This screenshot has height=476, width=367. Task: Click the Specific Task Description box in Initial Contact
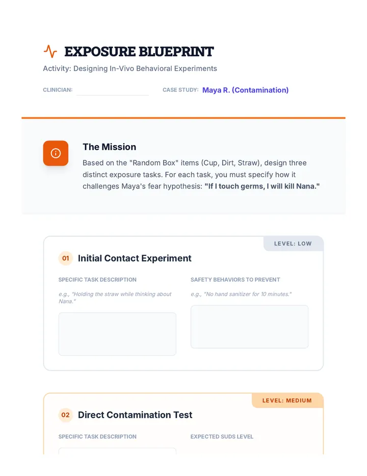(x=117, y=334)
